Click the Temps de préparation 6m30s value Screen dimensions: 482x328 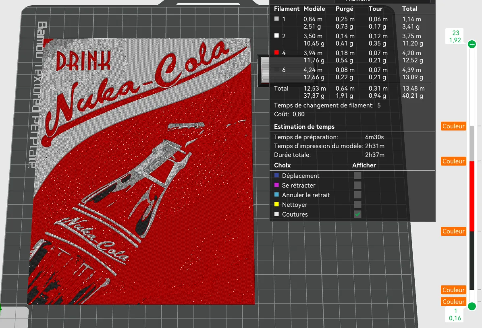tap(374, 137)
